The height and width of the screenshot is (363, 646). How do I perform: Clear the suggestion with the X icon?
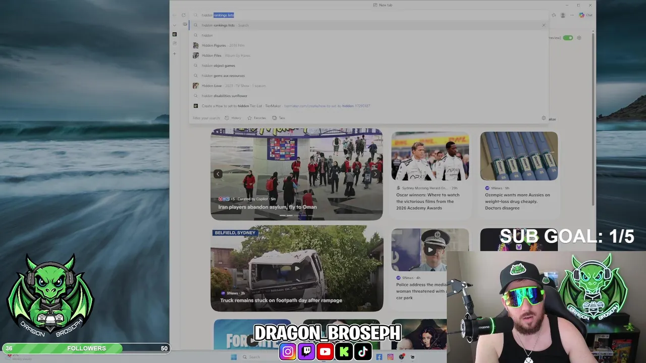(x=544, y=25)
